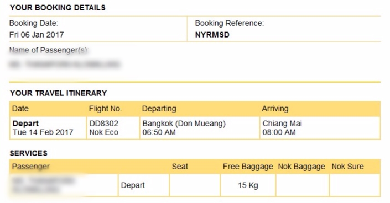Click the empty Nok Baggage cell
The width and height of the screenshot is (390, 203).
(303, 185)
